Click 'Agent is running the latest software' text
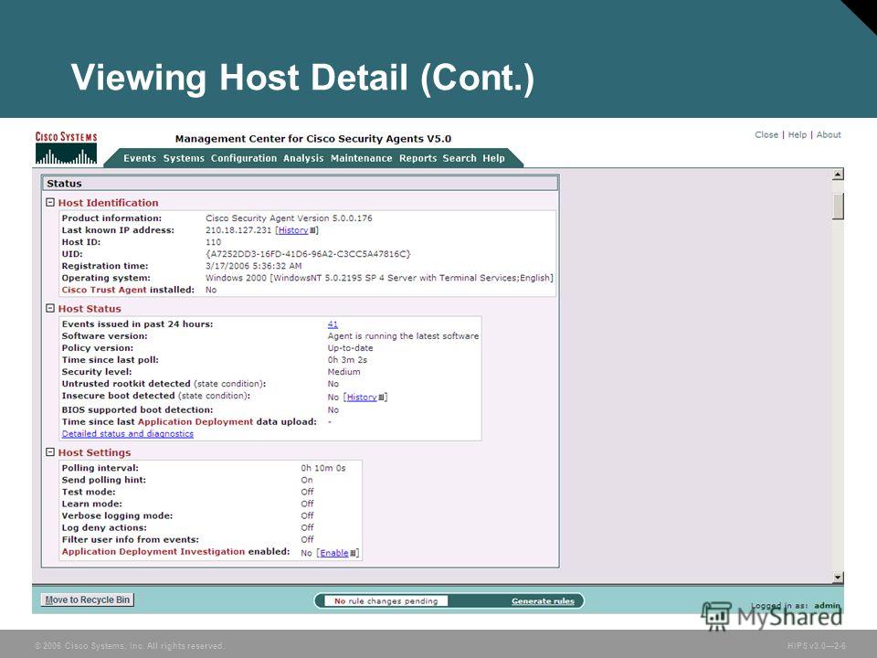 (403, 336)
